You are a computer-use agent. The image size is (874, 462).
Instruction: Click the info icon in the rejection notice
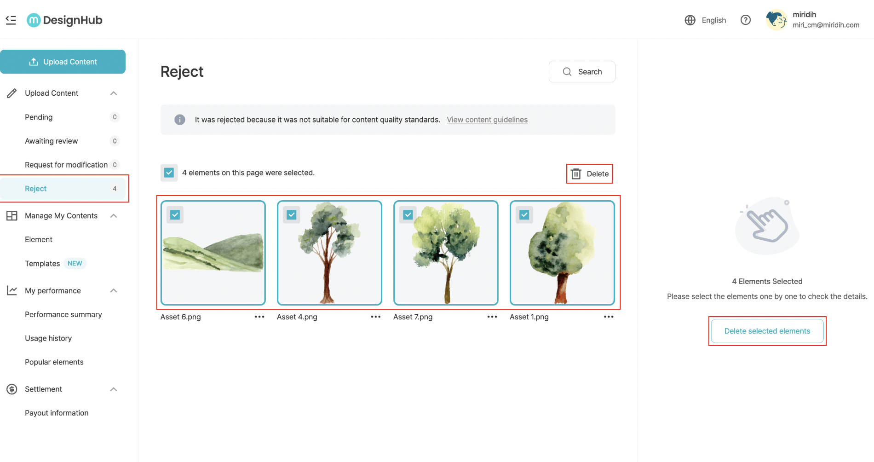179,119
